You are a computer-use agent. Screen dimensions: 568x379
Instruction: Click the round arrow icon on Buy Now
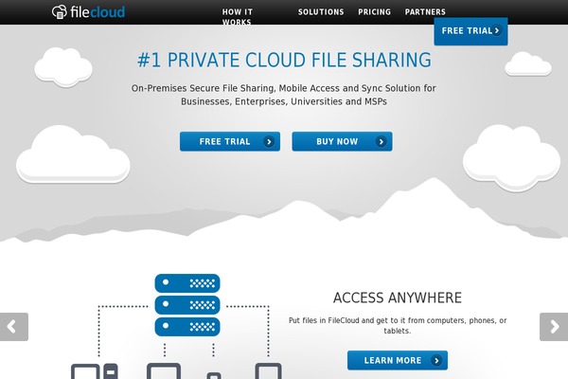click(x=381, y=142)
